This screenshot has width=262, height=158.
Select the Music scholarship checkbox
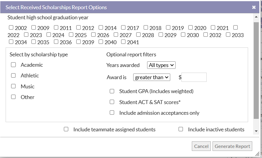point(13,86)
